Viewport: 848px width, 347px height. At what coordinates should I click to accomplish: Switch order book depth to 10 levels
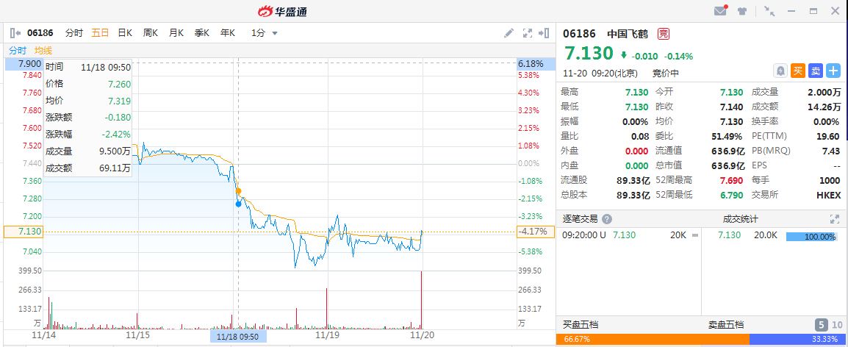pos(836,324)
